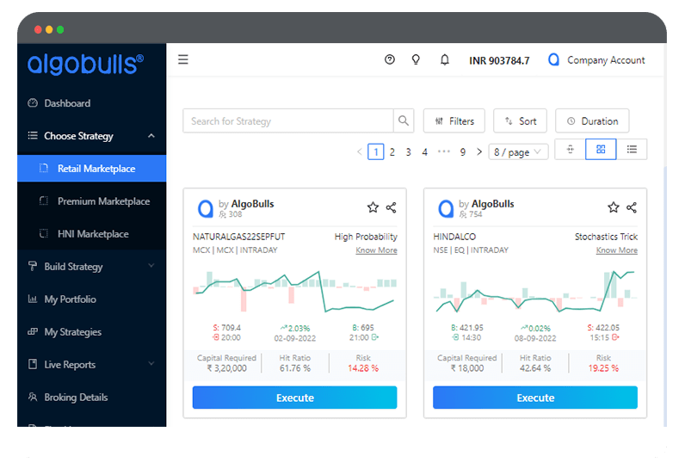
Task: Favorite the NATURALGAS22SEPFUT strategy star
Action: pos(373,207)
